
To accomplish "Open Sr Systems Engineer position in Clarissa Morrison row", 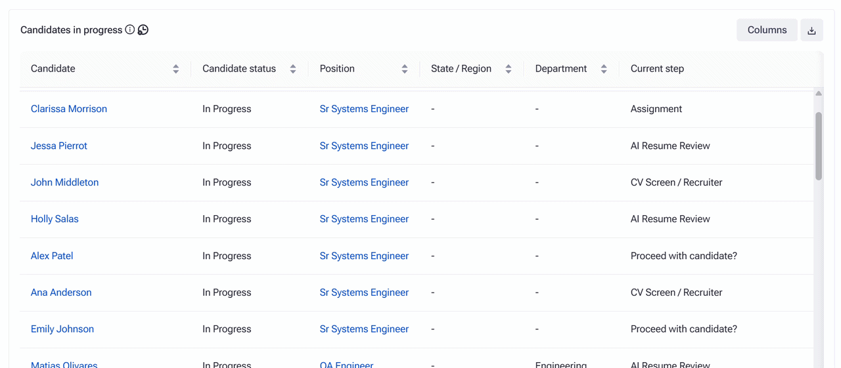I will click(364, 109).
